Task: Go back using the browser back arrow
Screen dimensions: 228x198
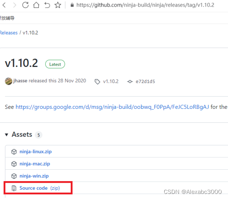Action: (x=4, y=5)
